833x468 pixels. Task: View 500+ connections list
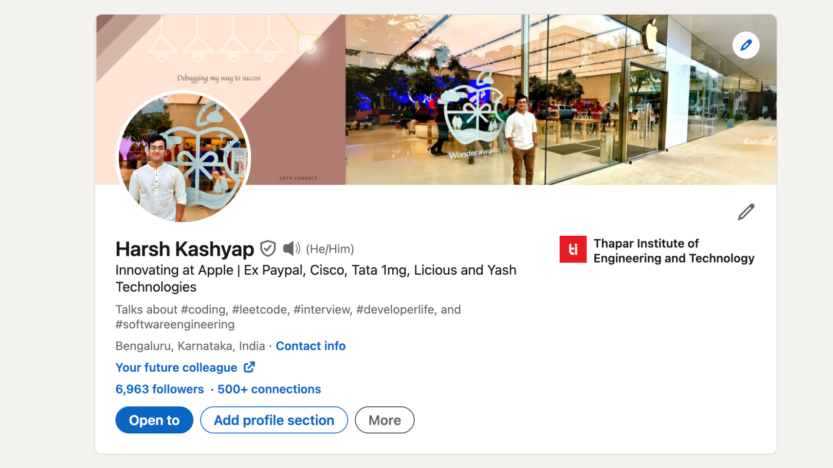[x=269, y=389]
